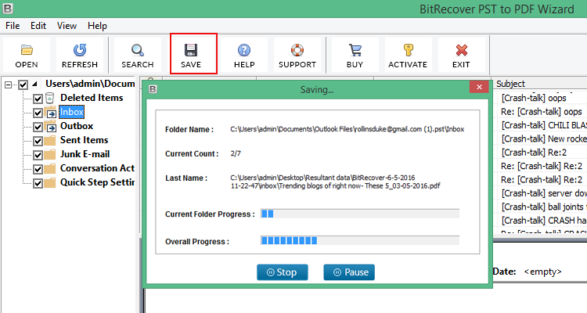Open the Edit menu
The height and width of the screenshot is (313, 587).
point(38,26)
